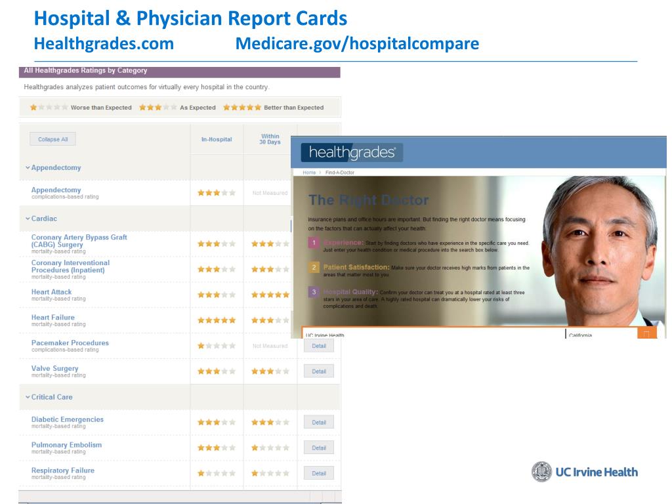This screenshot has height=504, width=672.
Task: Open the Pacemaker Procedures link
Action: click(x=70, y=343)
